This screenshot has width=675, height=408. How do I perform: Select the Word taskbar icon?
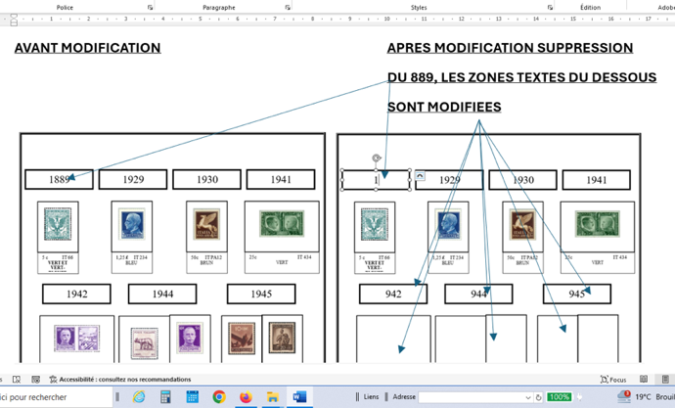coord(299,397)
